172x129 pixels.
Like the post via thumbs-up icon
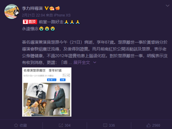point(148,125)
